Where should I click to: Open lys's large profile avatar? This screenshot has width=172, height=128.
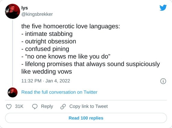12,11
